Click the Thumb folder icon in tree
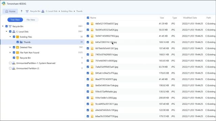This screenshot has width=216, height=121. pos(21,42)
